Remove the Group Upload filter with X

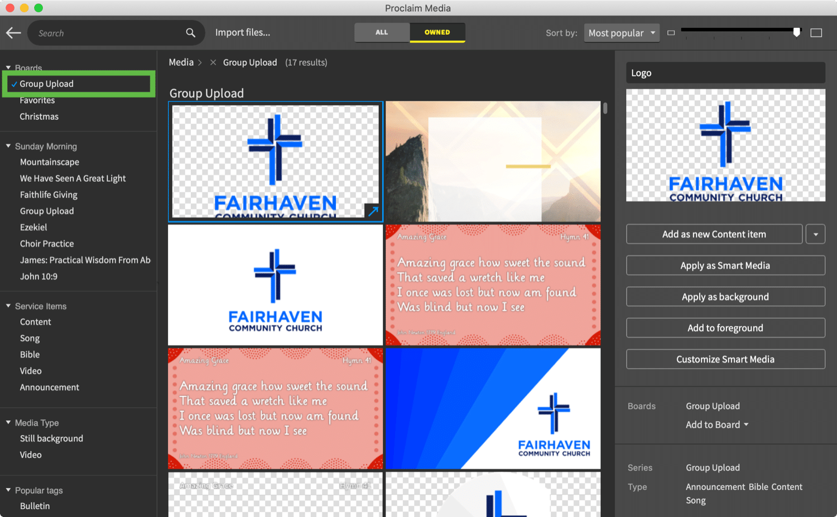[x=213, y=62]
